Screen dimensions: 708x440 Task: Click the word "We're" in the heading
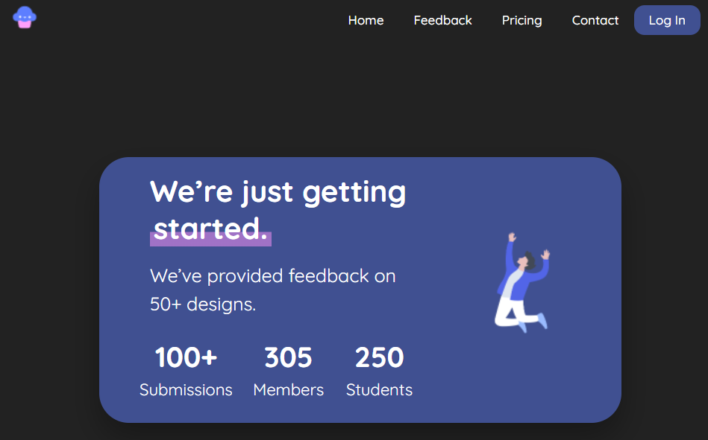[x=191, y=192]
